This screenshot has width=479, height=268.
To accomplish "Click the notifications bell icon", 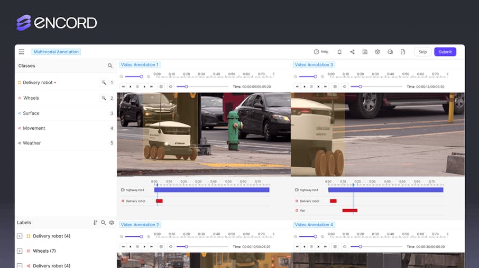I will tap(339, 52).
